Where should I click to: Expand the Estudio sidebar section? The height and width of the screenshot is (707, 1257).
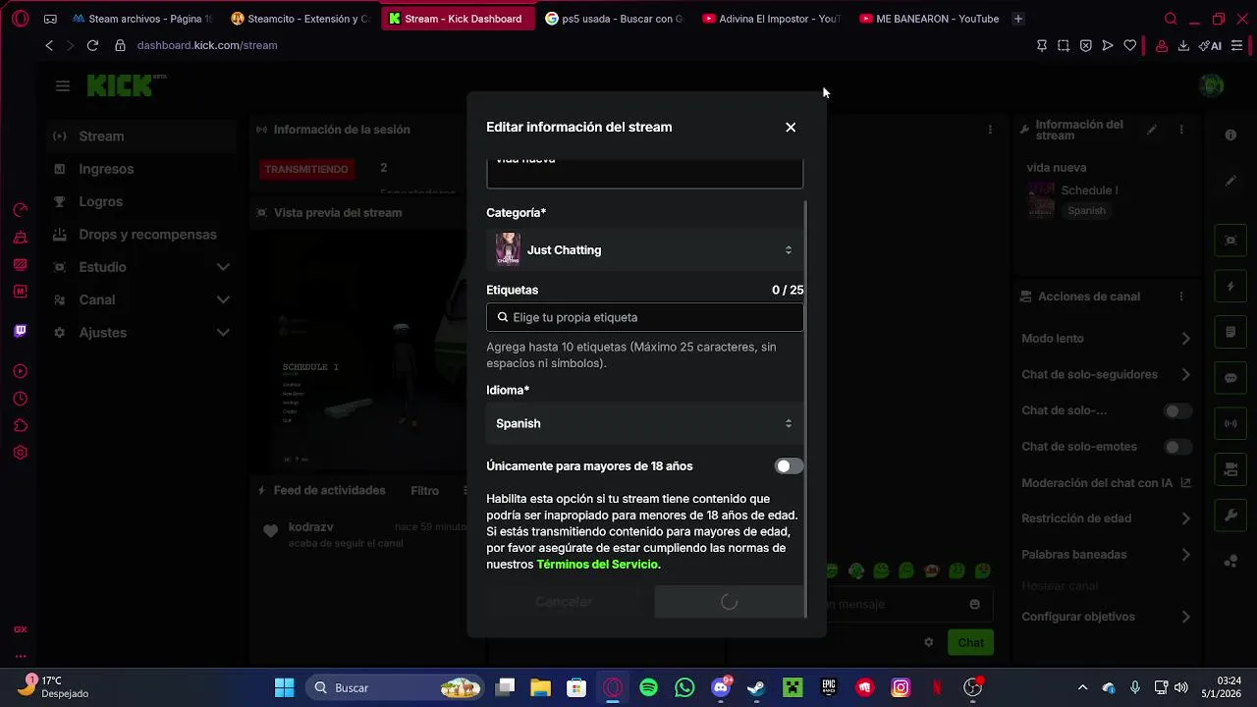pos(142,267)
